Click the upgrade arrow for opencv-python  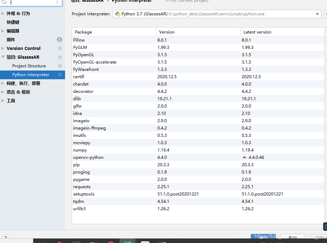pyautogui.click(x=244, y=157)
